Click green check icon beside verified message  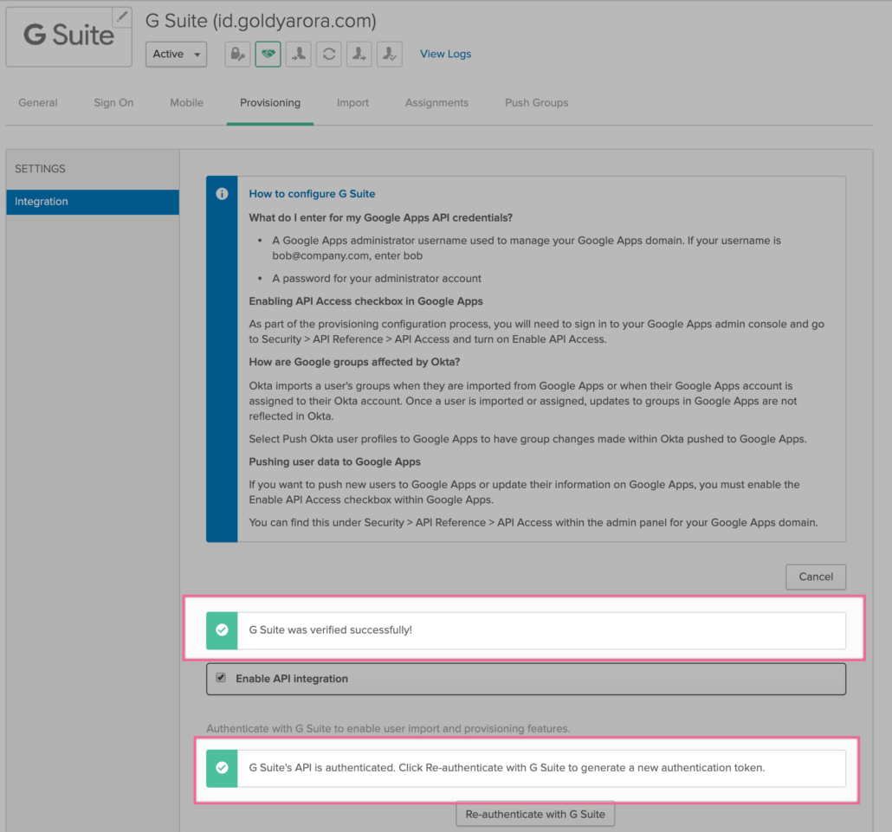coord(222,630)
